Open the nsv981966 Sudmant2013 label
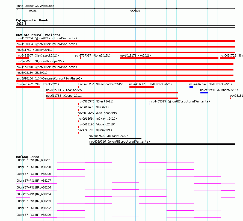The width and height of the screenshot is (243, 221). [219, 90]
